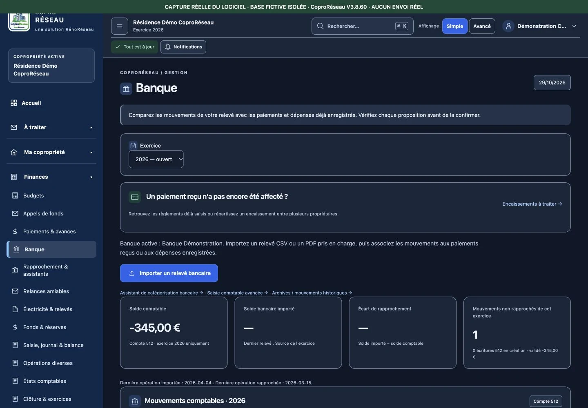Open Opérations diverses in sidebar
Viewport: 588px width, 408px height.
[x=51, y=363]
